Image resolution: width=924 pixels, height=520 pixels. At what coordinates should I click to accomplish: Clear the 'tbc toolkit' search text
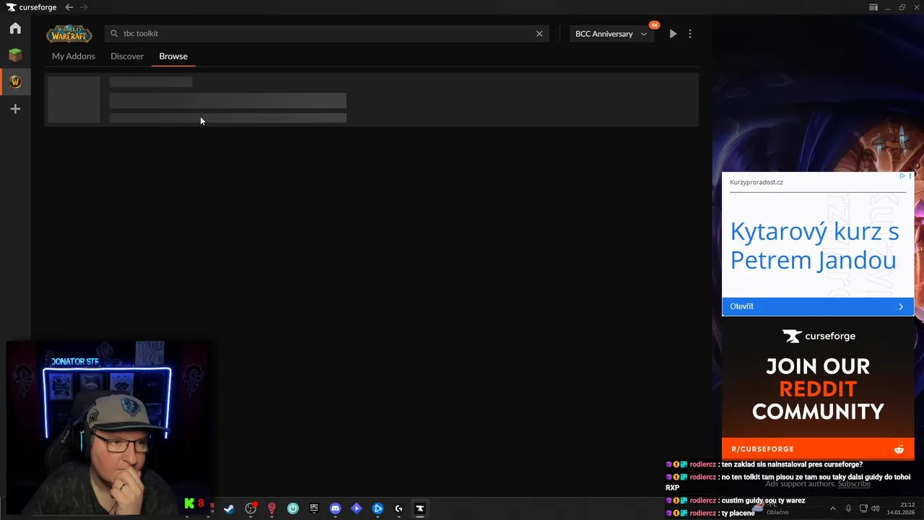tap(539, 33)
